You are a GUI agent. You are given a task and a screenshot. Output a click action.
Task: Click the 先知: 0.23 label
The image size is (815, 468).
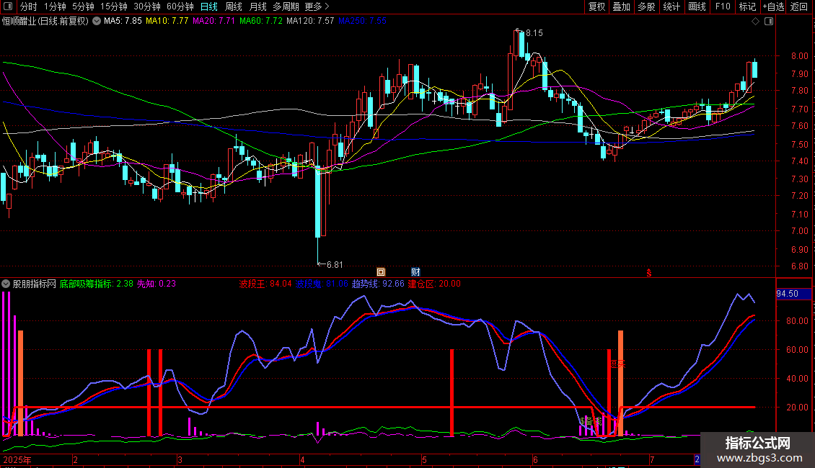157,284
